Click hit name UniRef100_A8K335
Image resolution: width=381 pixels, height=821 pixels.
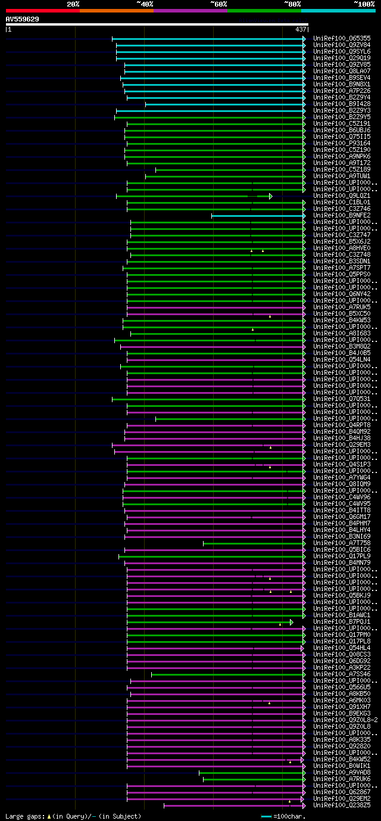pos(342,740)
